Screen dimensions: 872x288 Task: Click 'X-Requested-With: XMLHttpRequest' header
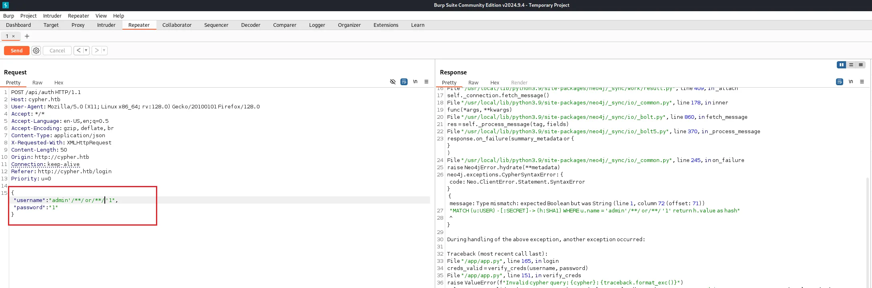click(x=61, y=142)
